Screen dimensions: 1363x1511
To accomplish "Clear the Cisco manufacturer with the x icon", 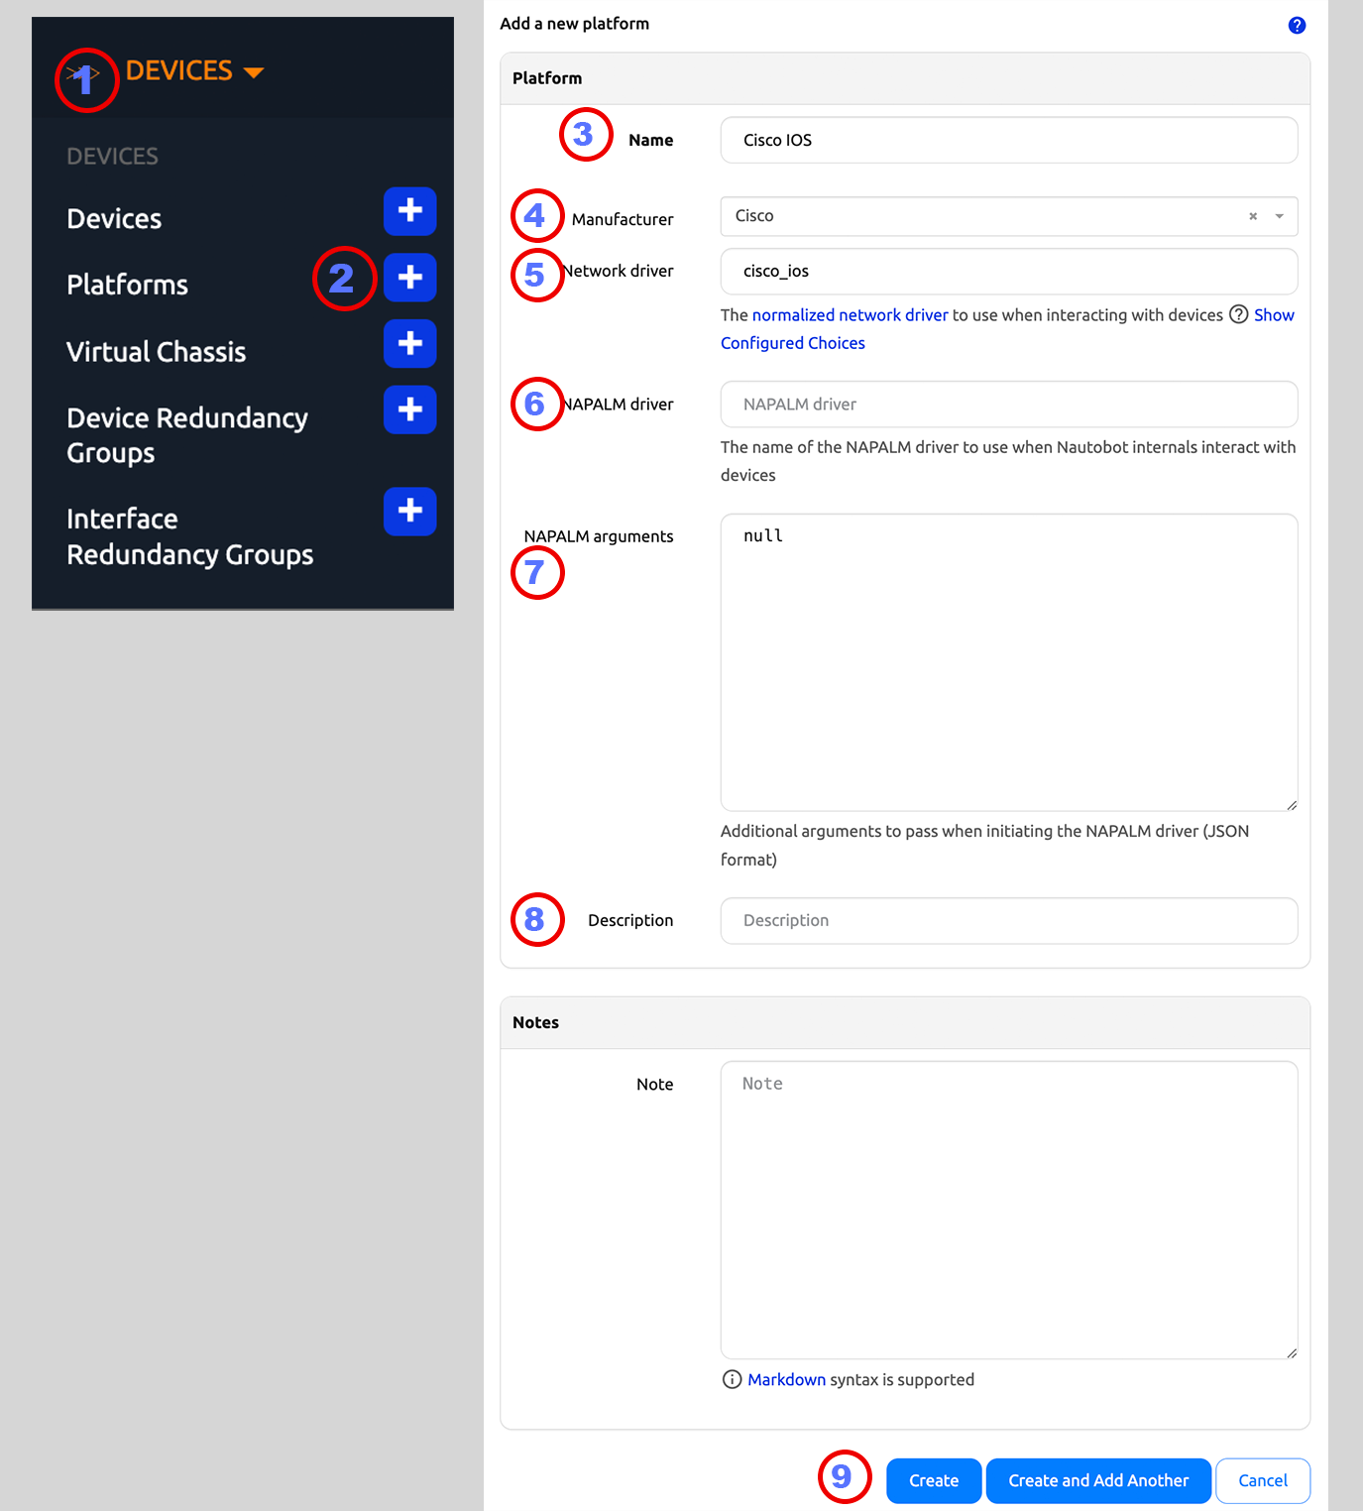I will pos(1251,216).
